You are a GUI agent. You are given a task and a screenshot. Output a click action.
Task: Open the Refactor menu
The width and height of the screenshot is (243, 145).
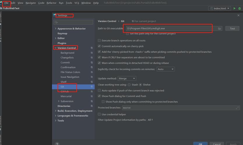coord(52,3)
